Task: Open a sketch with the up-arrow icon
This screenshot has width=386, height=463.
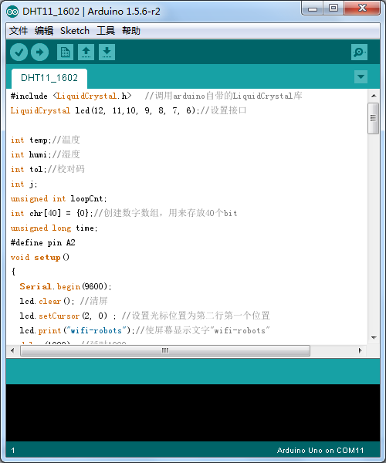Action: click(x=86, y=52)
